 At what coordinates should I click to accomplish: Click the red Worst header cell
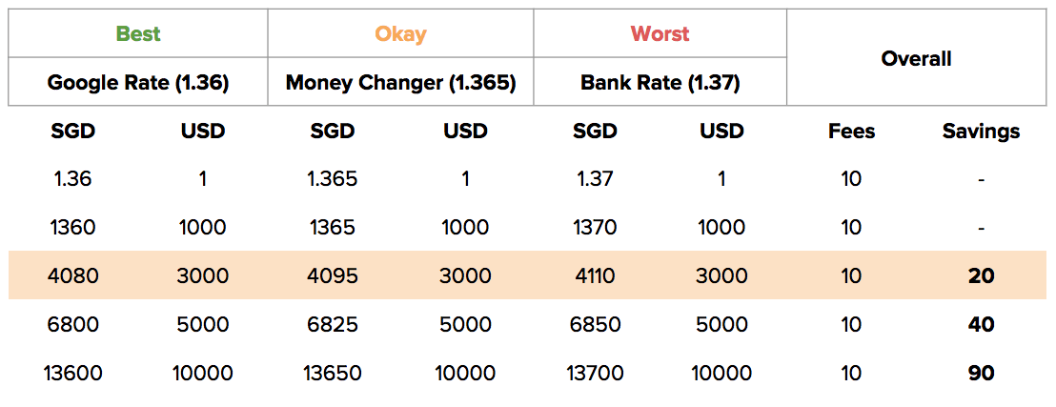[660, 33]
